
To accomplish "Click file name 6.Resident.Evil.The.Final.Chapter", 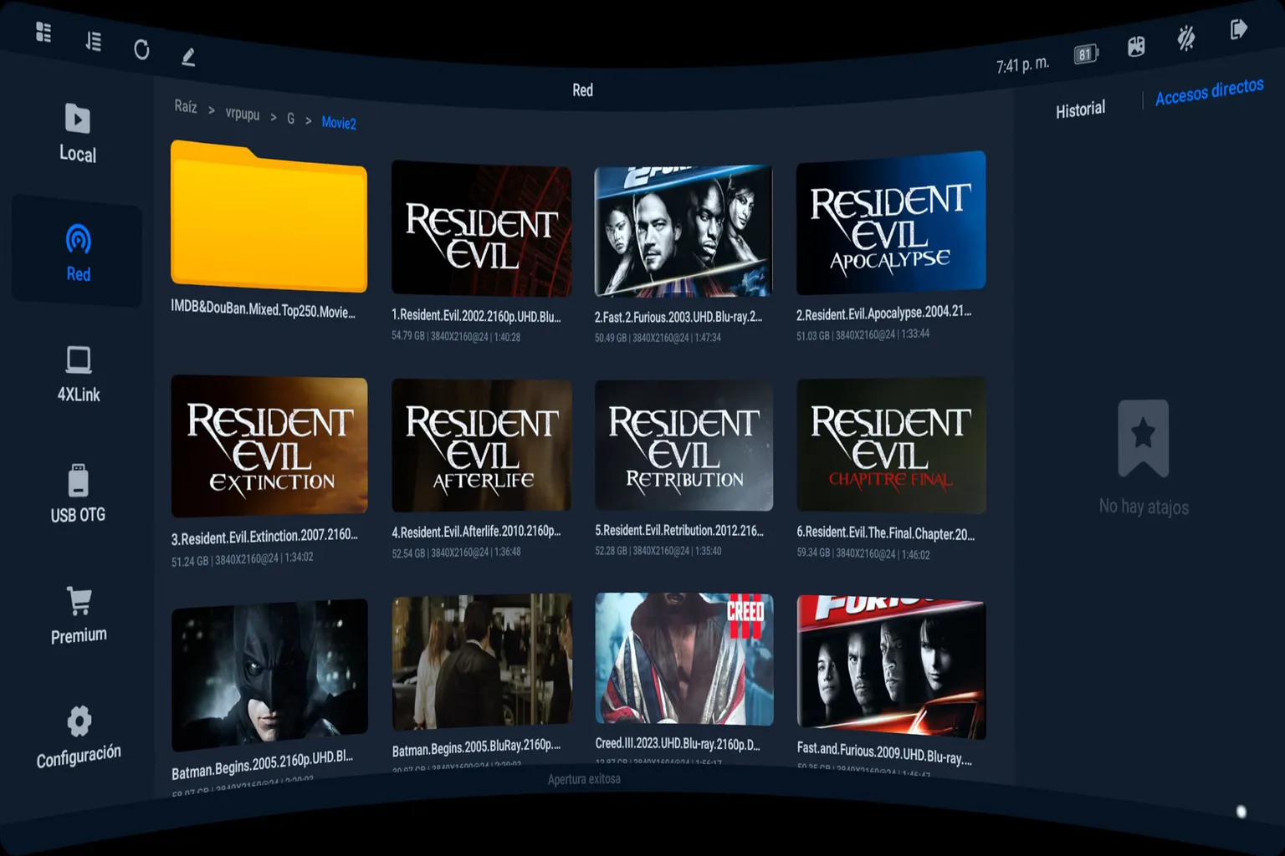I will (x=886, y=532).
